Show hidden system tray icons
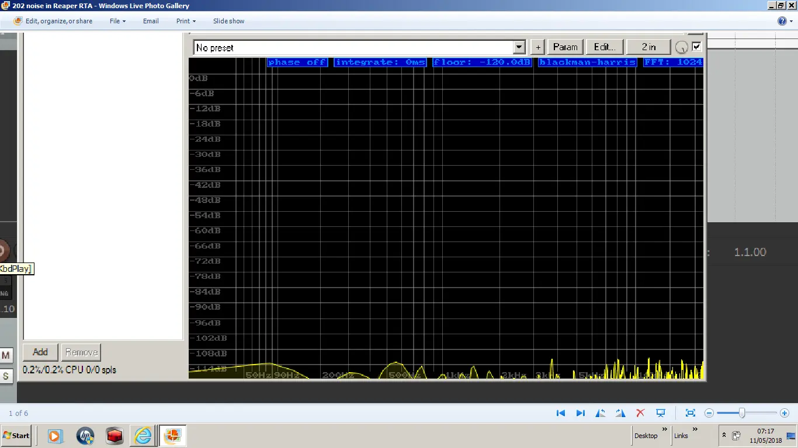 [x=724, y=436]
